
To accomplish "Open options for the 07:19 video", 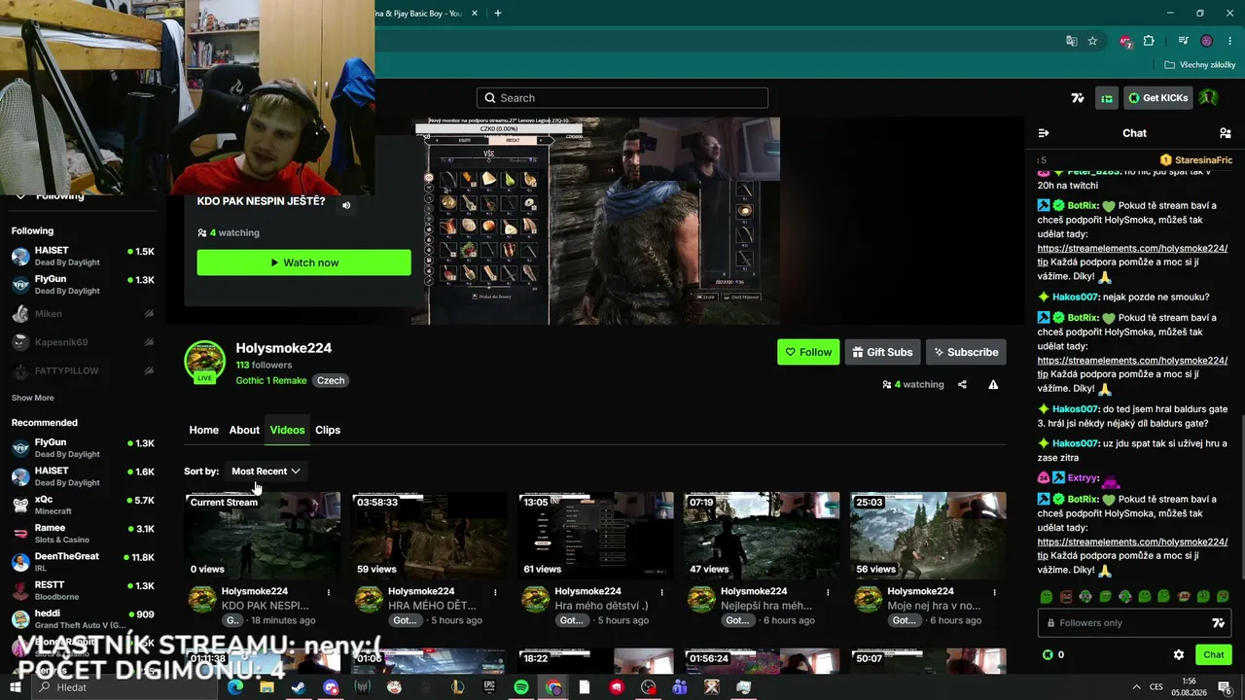I will (828, 592).
